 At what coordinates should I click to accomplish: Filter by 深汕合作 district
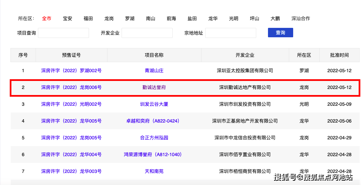301,18
